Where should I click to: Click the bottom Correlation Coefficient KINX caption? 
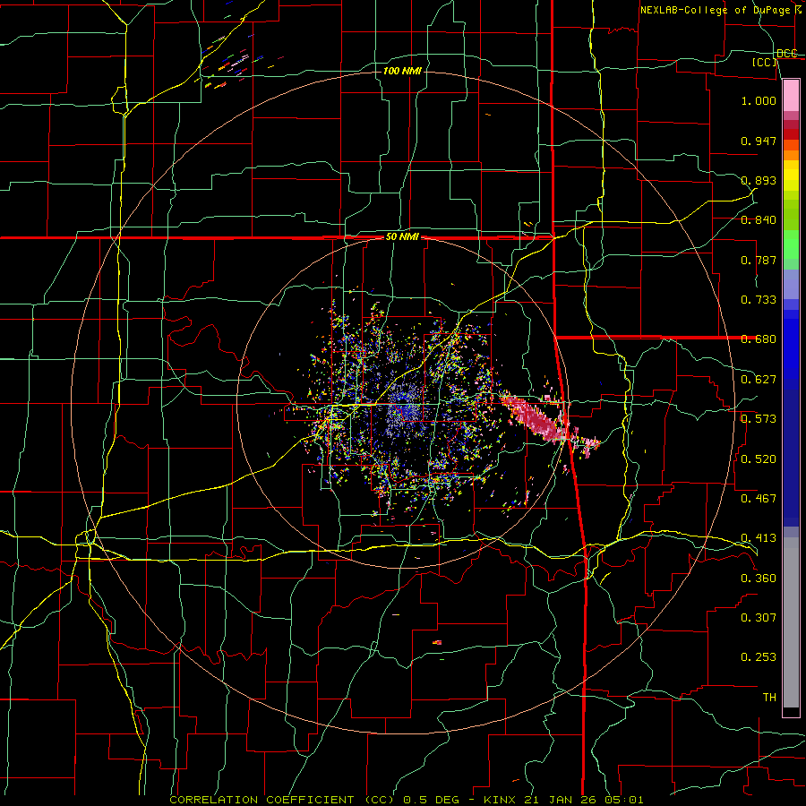tap(406, 800)
